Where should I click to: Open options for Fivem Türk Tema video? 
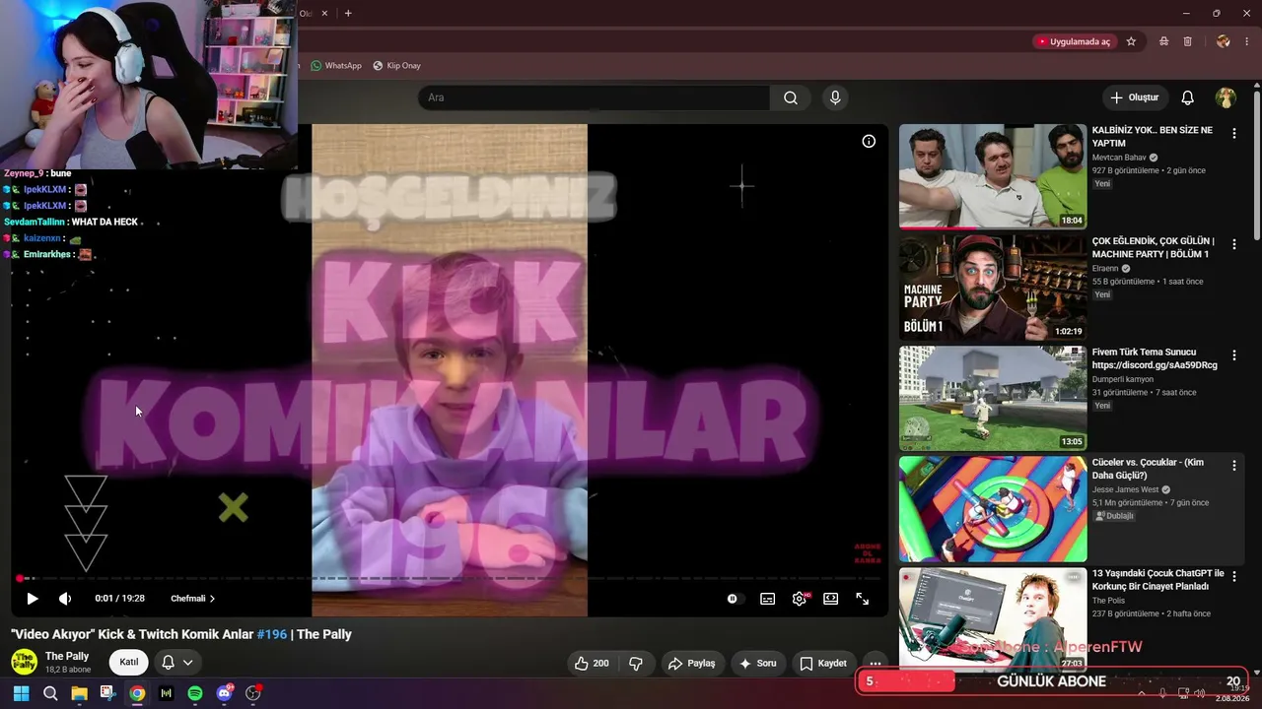point(1234,354)
